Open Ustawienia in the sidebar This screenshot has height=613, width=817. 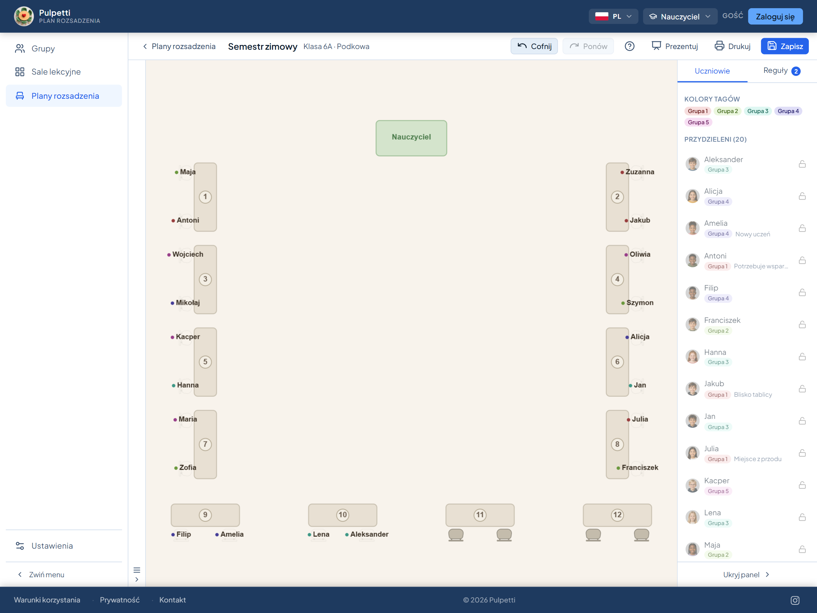pyautogui.click(x=64, y=546)
